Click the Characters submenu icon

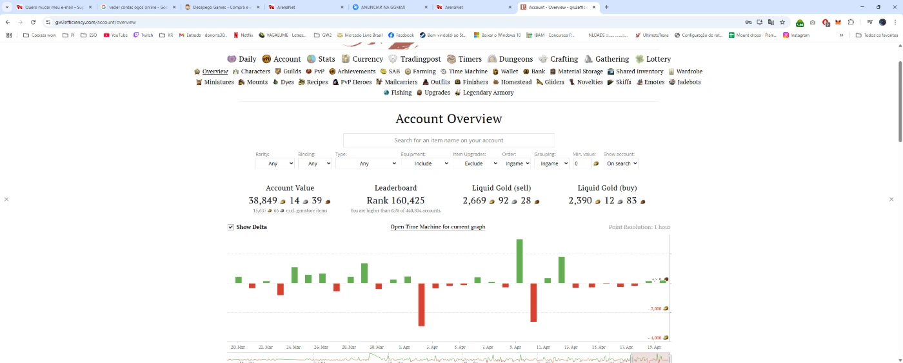click(236, 71)
